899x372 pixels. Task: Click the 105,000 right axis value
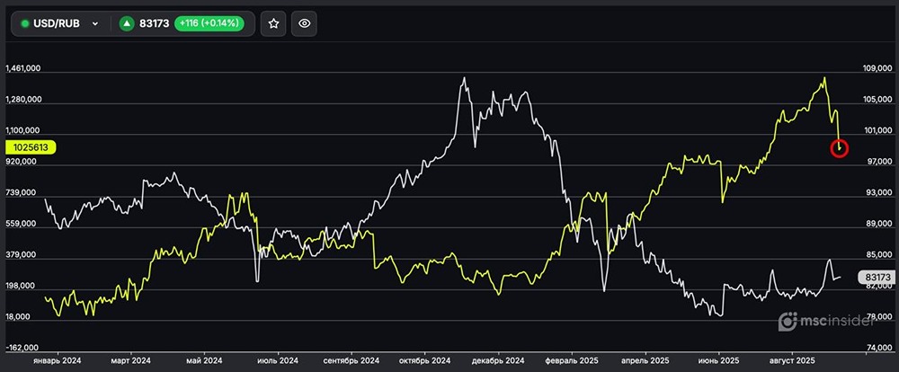pyautogui.click(x=877, y=100)
